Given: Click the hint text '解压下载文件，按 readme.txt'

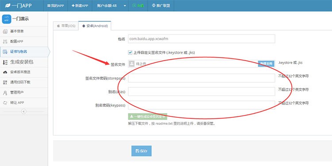Looking at the screenshot, I should (x=151, y=124).
